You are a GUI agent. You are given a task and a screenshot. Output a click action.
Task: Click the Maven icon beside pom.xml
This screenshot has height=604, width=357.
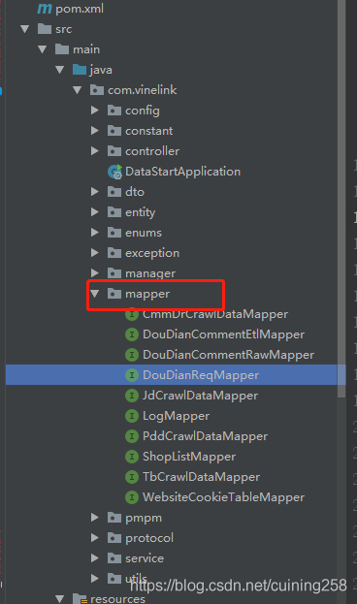45,9
